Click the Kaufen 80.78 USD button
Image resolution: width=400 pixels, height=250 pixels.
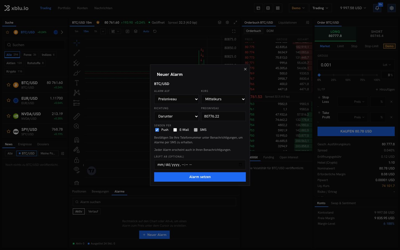click(x=356, y=131)
